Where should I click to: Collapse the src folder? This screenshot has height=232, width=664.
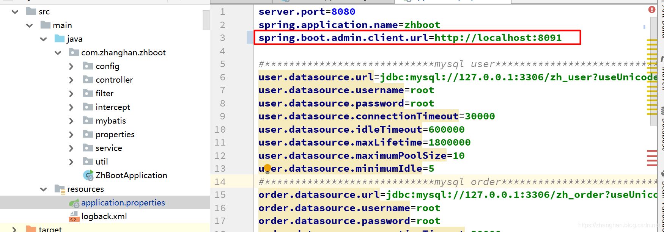(x=15, y=12)
